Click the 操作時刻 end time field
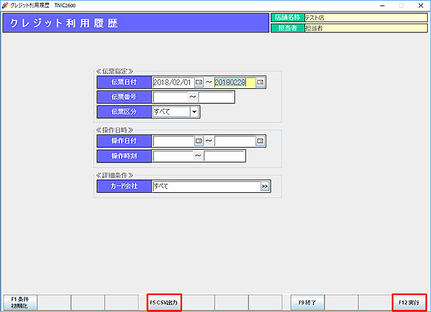This screenshot has width=431, height=312. click(224, 156)
